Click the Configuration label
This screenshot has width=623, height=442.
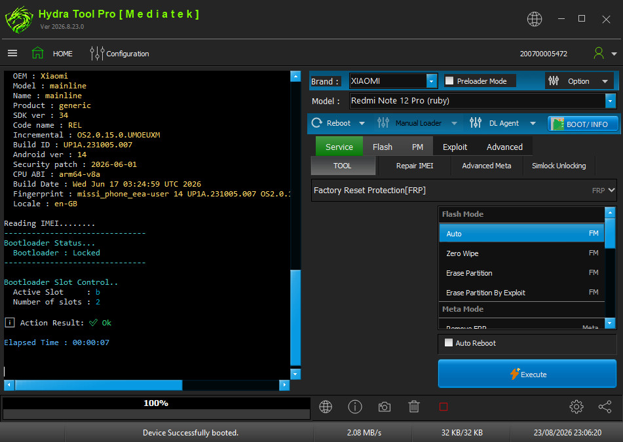[128, 54]
